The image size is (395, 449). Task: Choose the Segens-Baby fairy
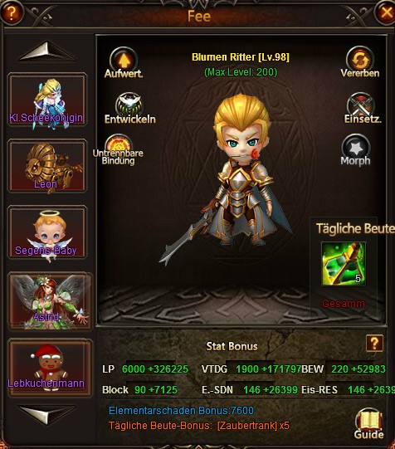coord(47,232)
